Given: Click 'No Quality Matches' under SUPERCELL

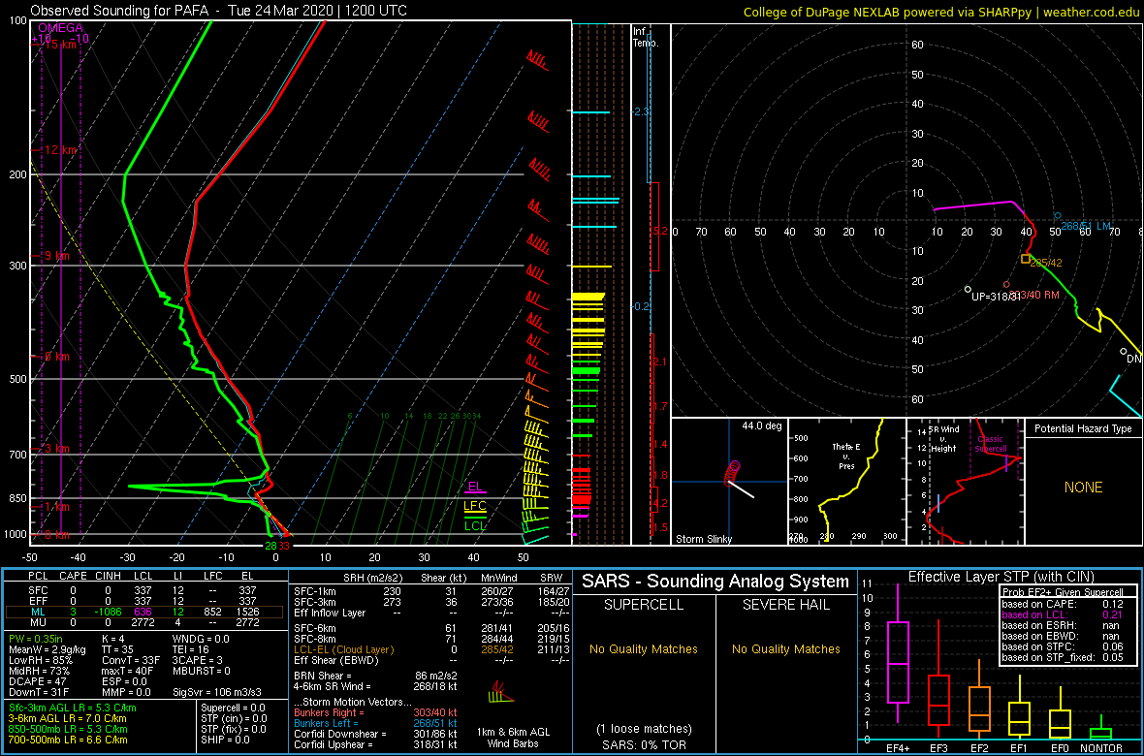Looking at the screenshot, I should point(643,648).
